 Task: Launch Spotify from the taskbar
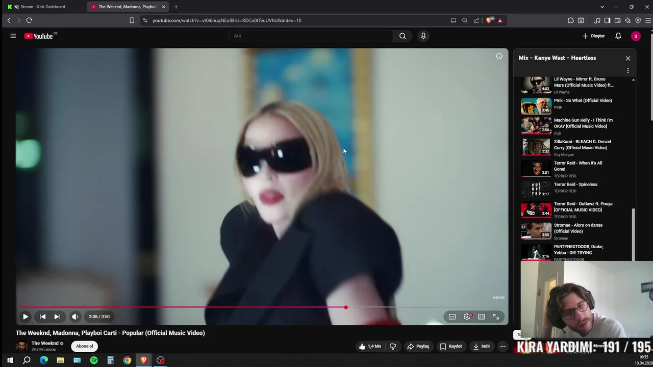94,360
